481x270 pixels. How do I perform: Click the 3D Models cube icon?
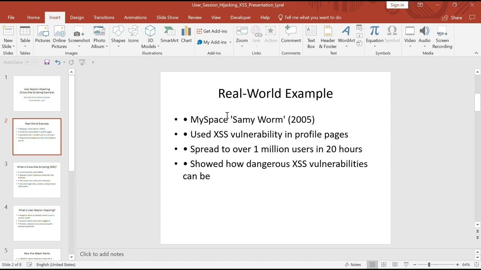[150, 31]
